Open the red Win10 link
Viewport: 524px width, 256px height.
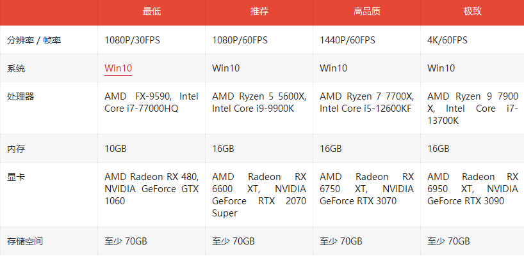coord(118,68)
